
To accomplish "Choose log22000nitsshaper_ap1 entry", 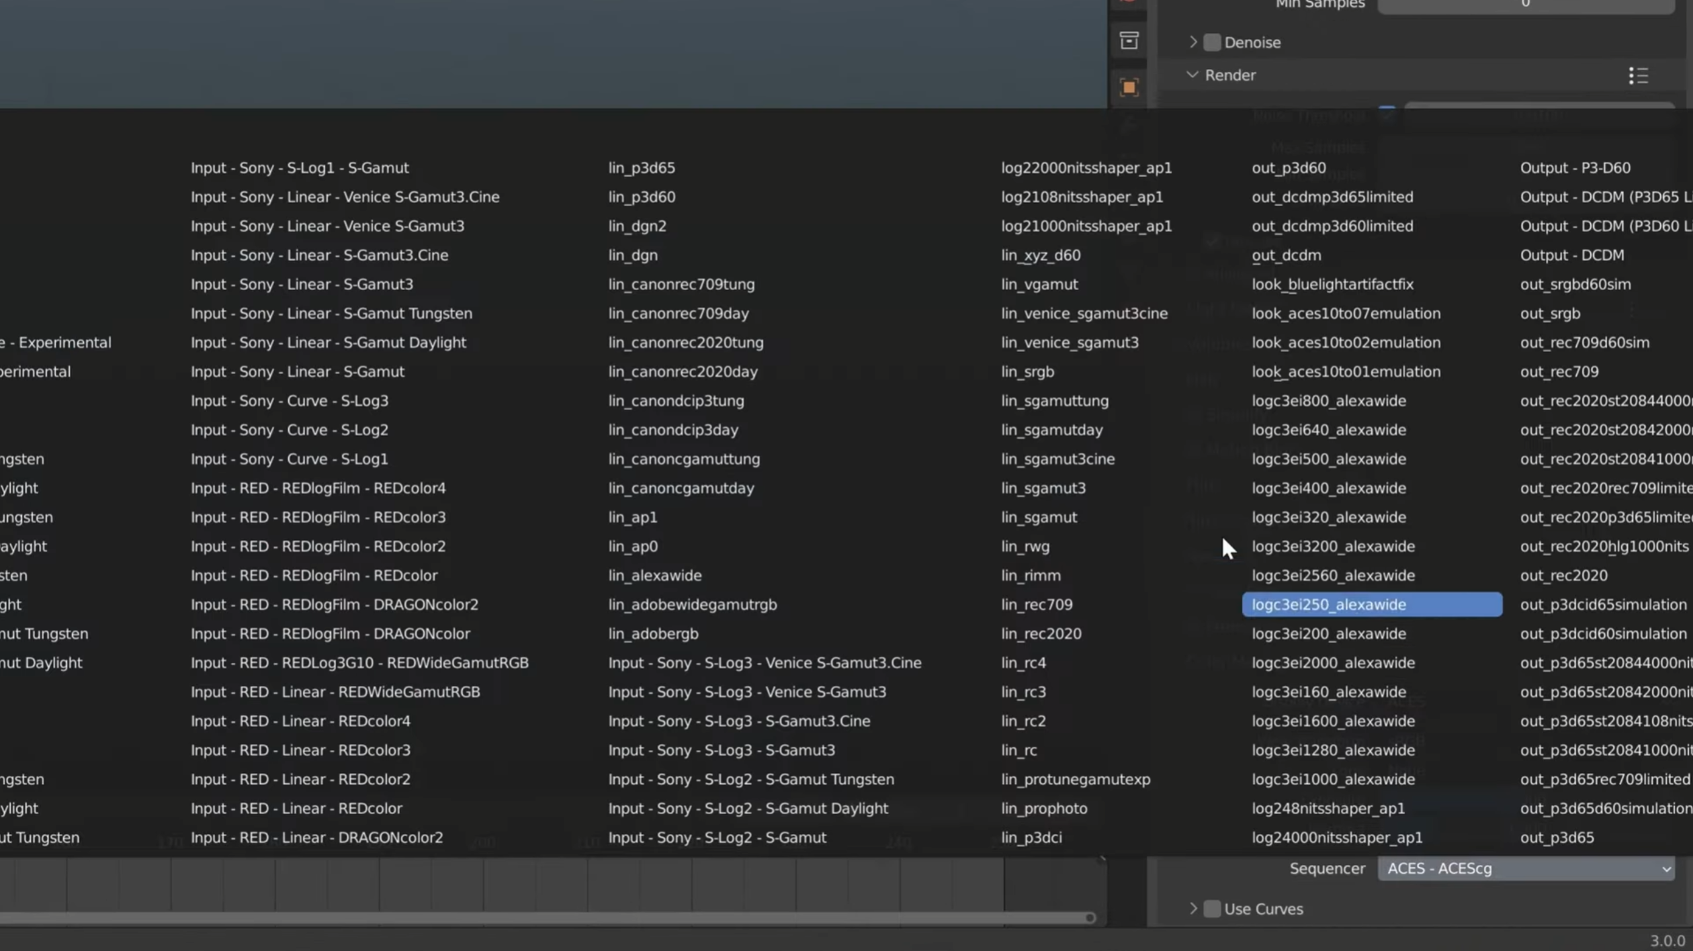I will click(x=1086, y=168).
